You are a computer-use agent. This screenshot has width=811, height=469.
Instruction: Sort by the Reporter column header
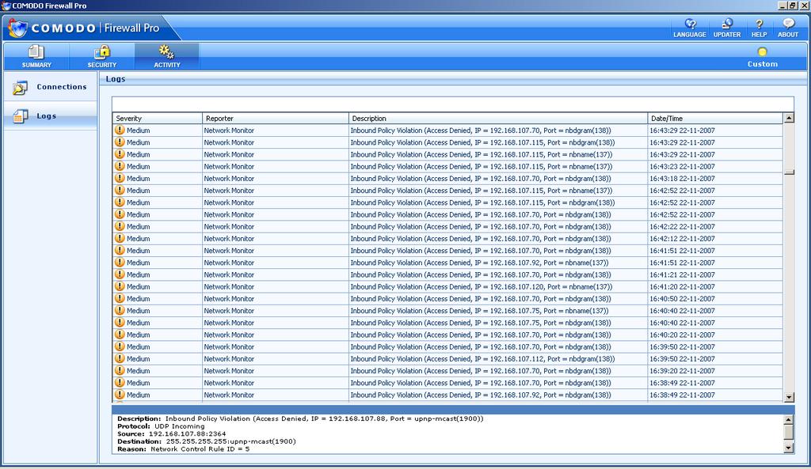tap(276, 119)
